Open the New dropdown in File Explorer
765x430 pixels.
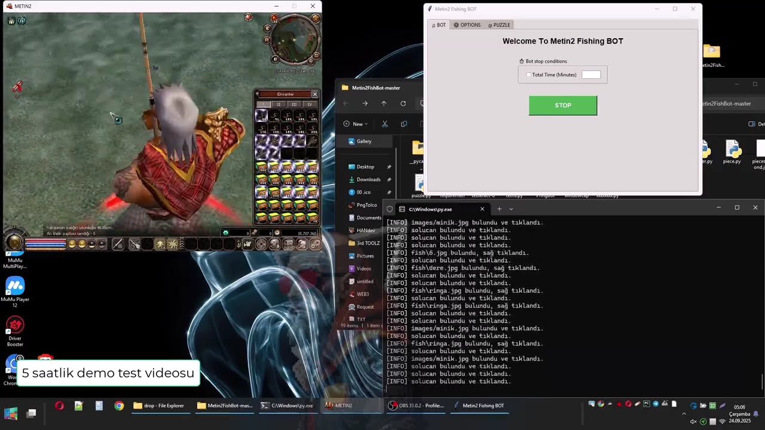pos(356,124)
